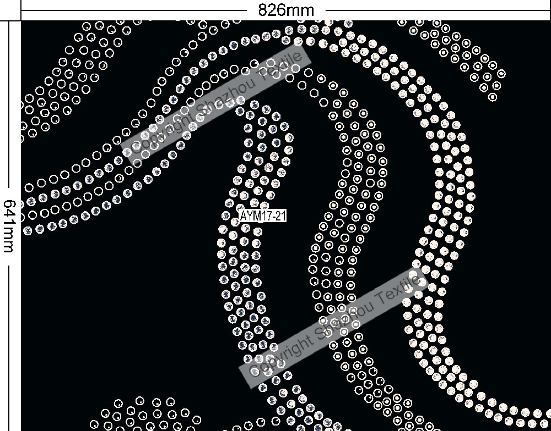Select the AYM17-21 design code label

pos(263,217)
